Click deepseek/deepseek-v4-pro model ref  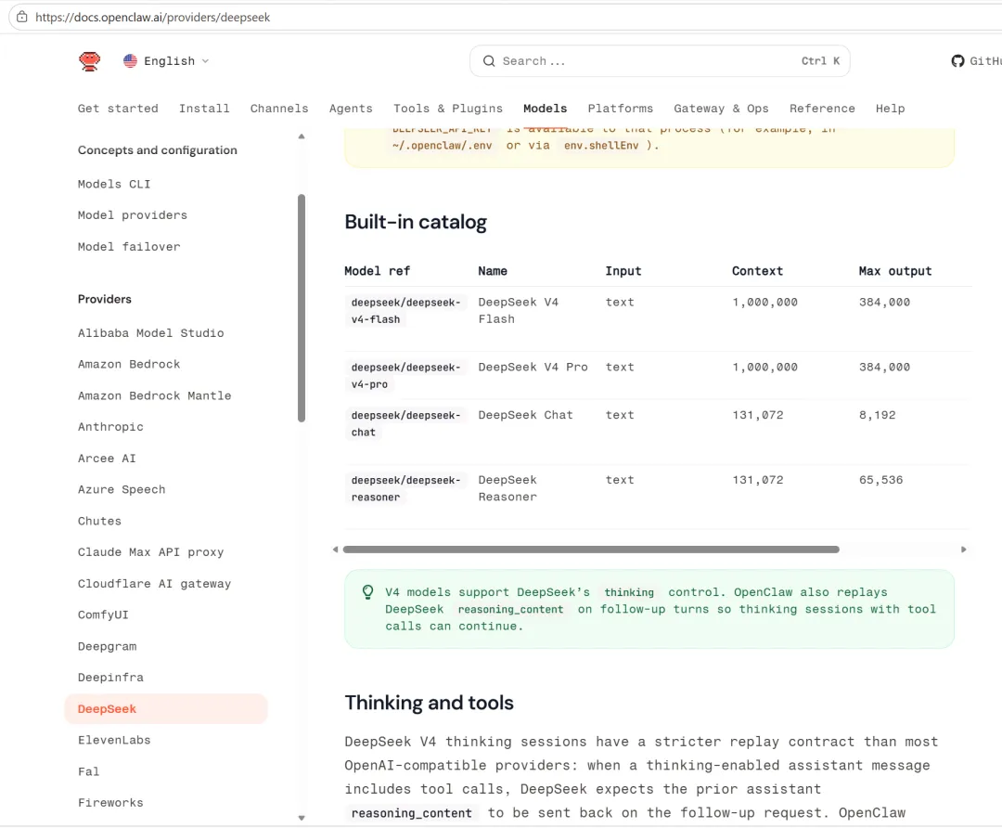click(x=405, y=376)
